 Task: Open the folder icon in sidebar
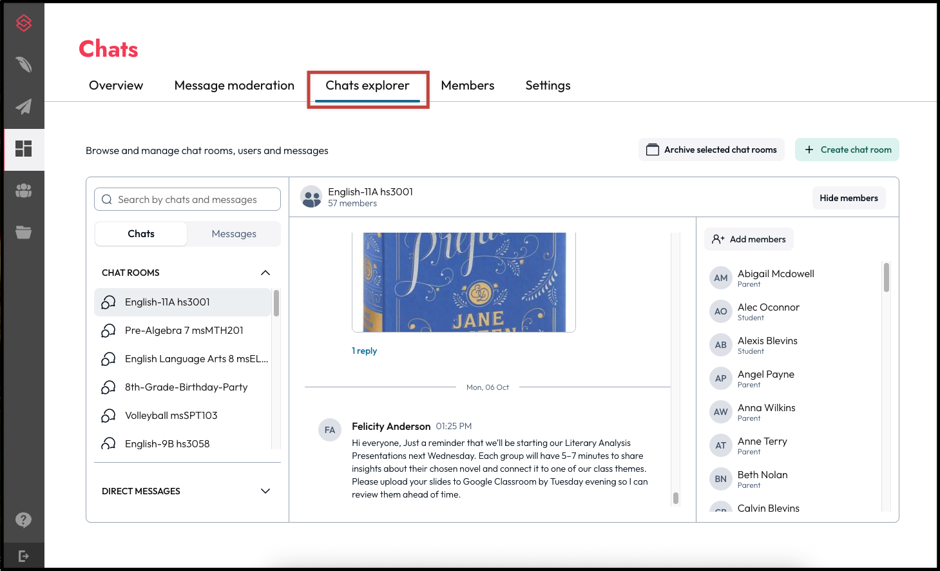[x=24, y=233]
